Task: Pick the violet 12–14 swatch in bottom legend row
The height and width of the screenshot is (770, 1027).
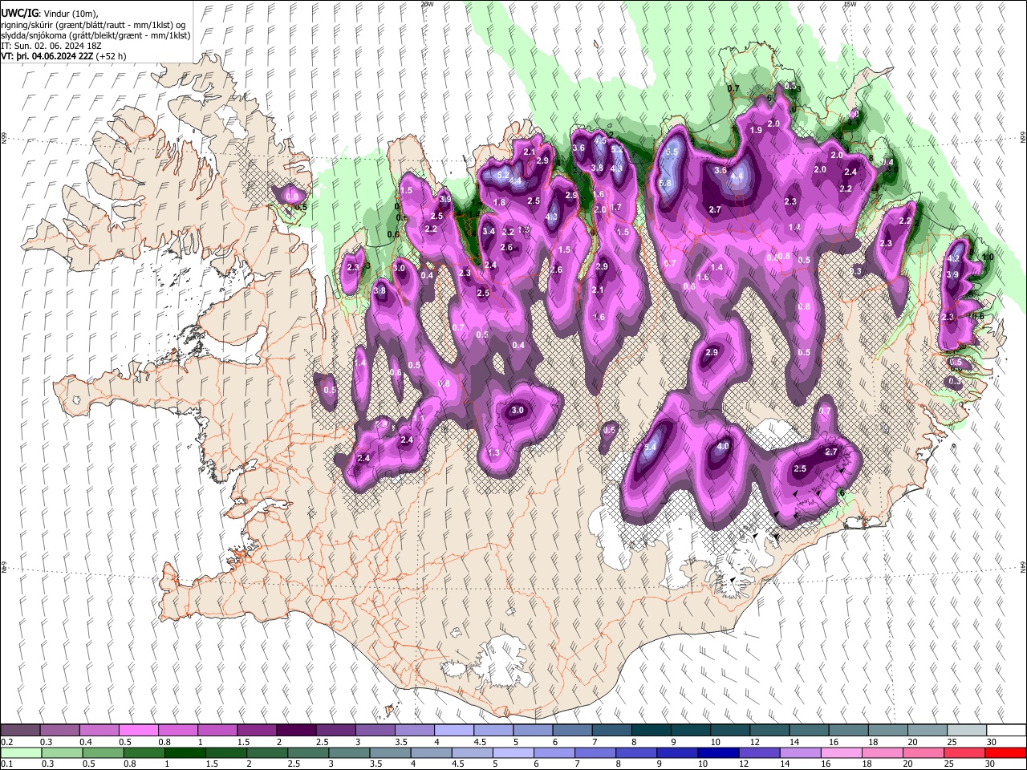Action: [x=758, y=752]
